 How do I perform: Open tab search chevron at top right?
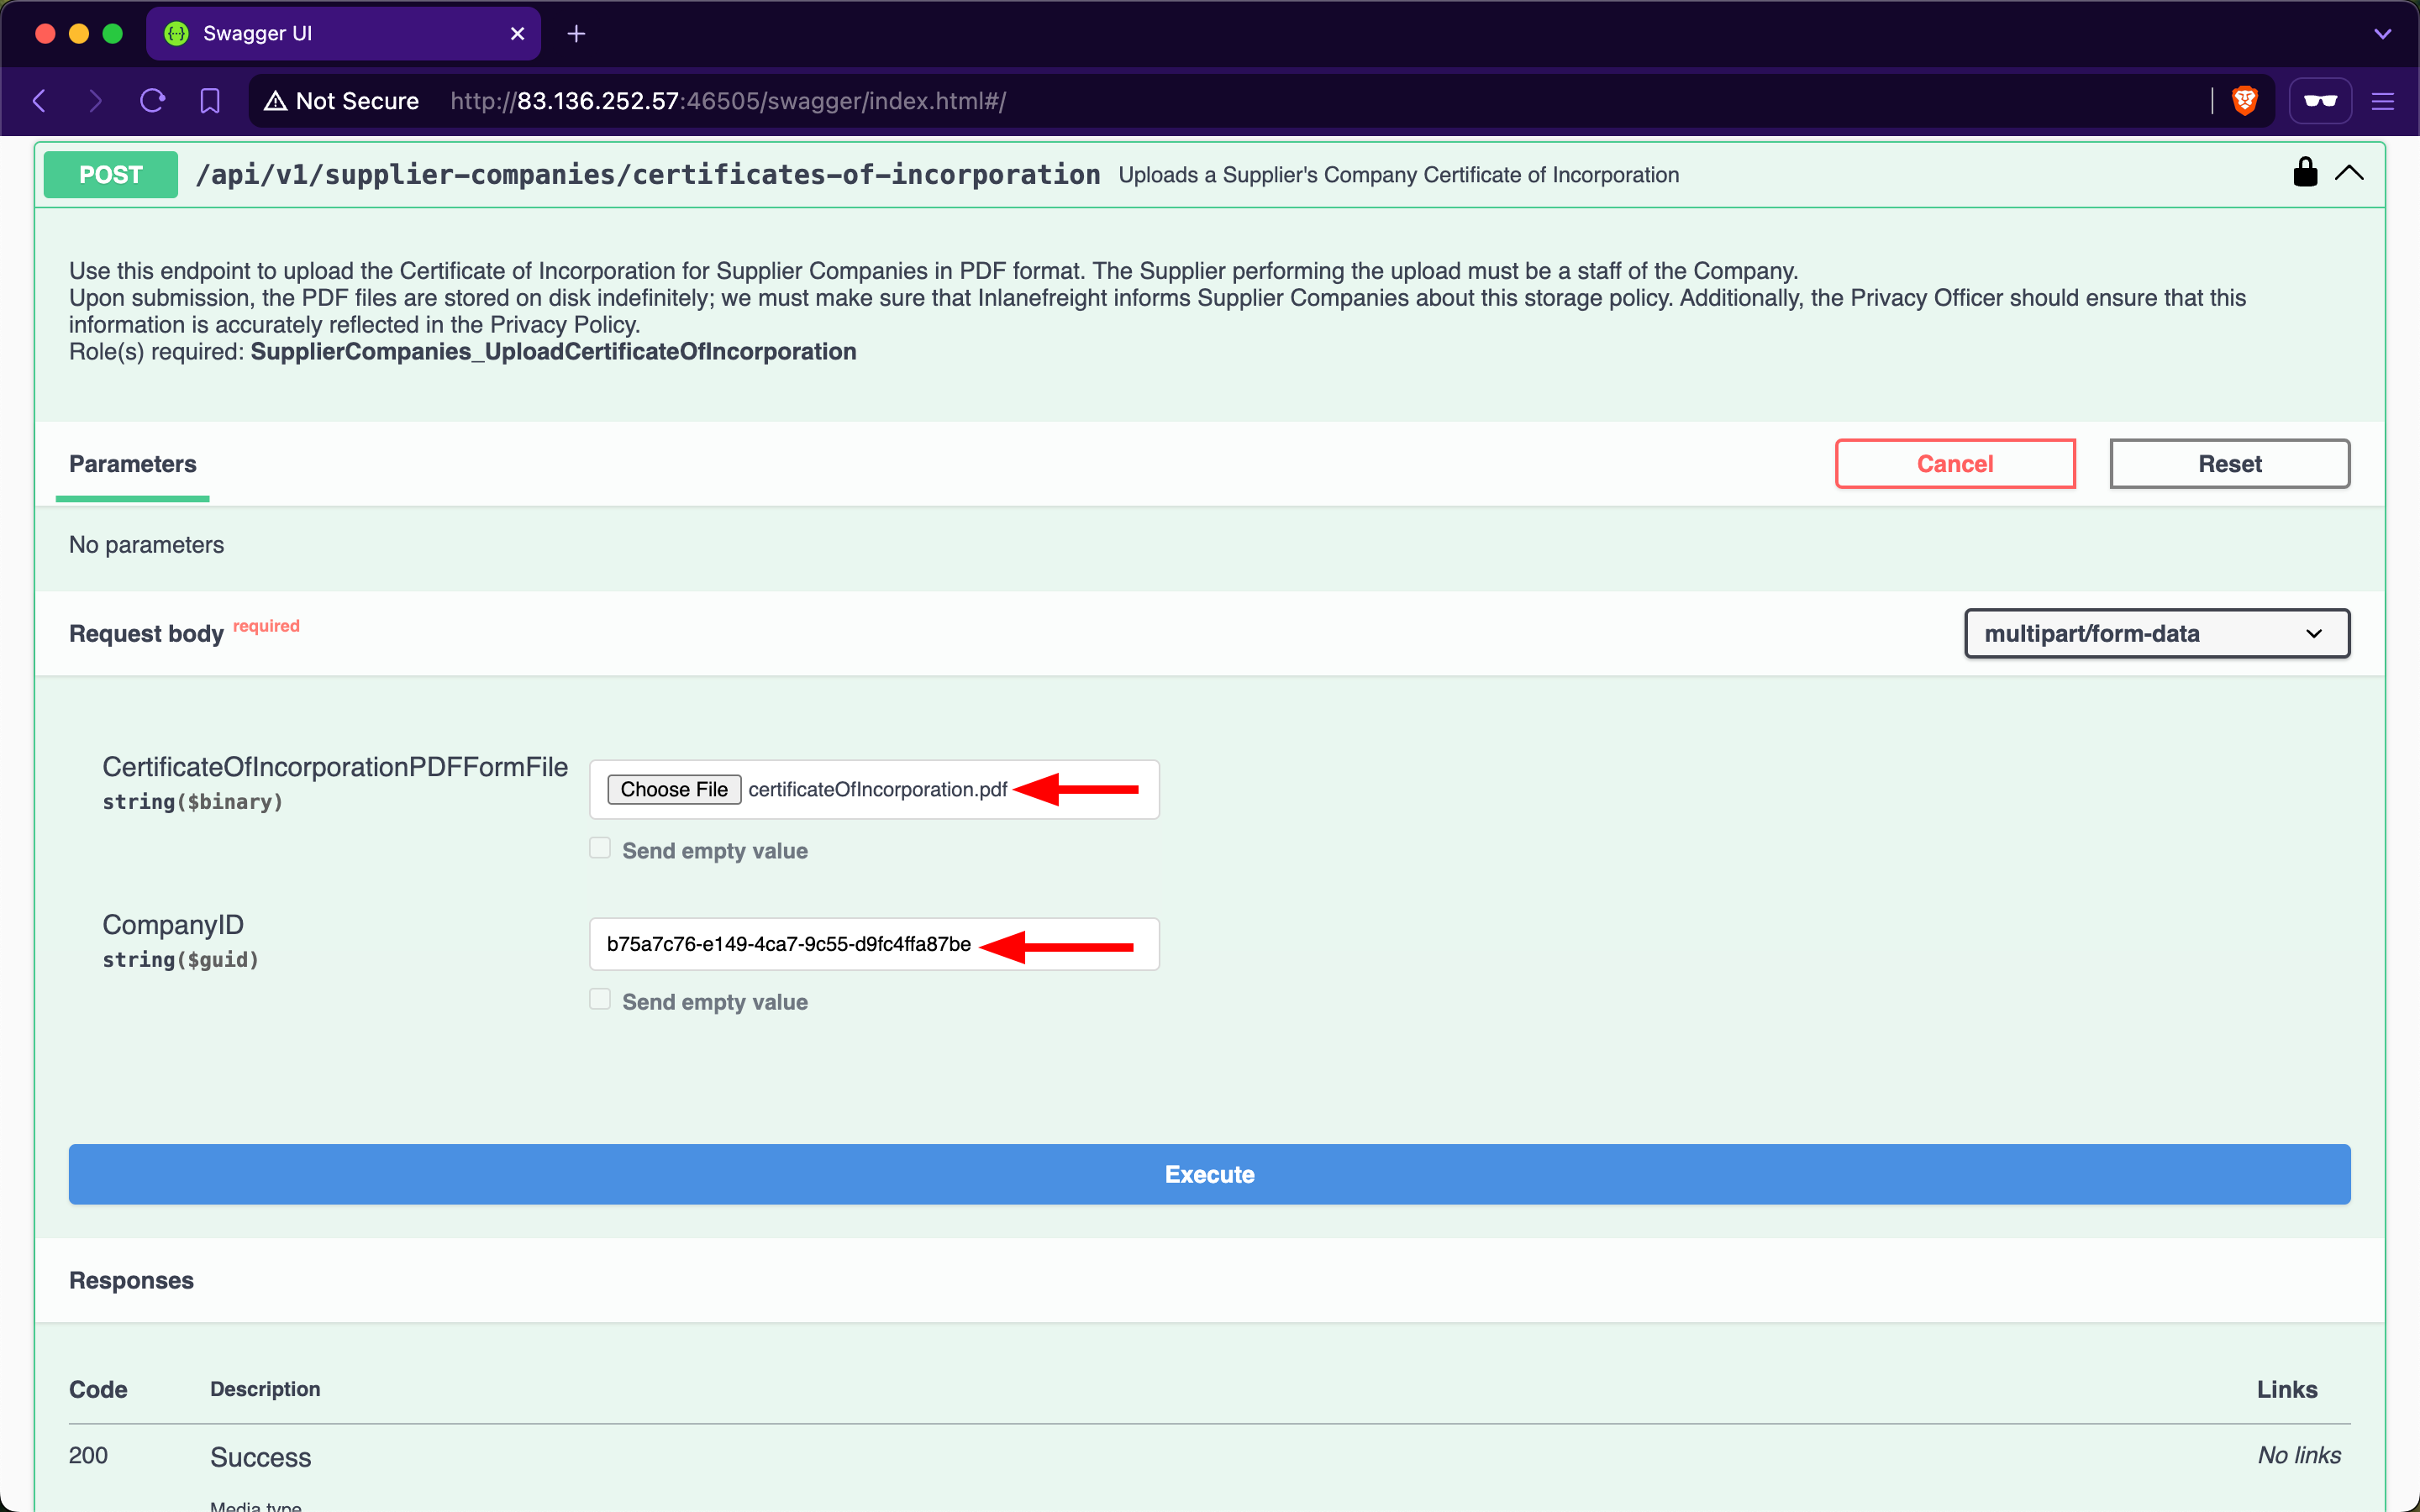pos(2383,34)
